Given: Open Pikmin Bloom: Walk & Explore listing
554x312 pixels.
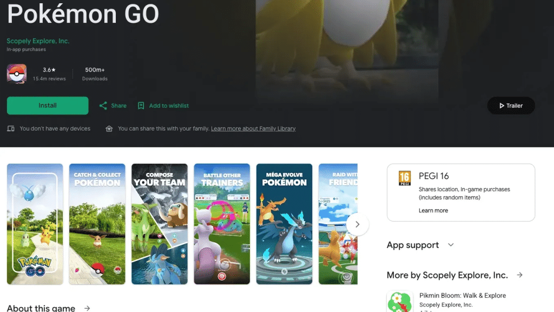Looking at the screenshot, I should [x=463, y=295].
